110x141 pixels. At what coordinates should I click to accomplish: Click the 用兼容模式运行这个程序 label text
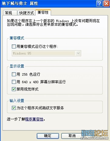(37, 47)
